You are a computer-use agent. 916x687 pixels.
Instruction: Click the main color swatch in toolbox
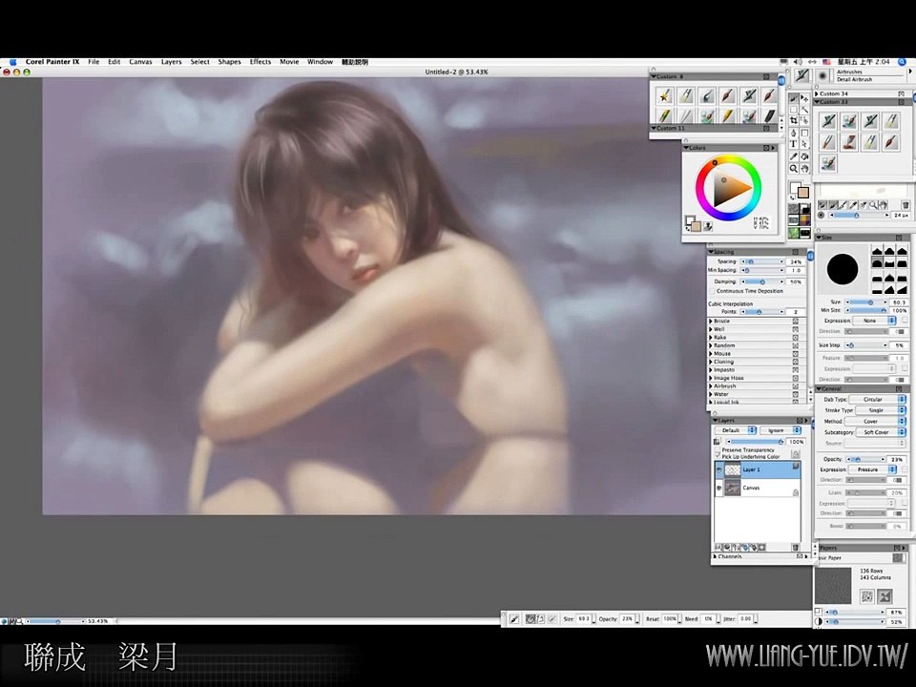[x=803, y=192]
